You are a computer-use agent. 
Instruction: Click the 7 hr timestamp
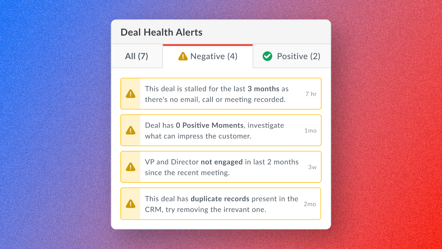click(311, 94)
